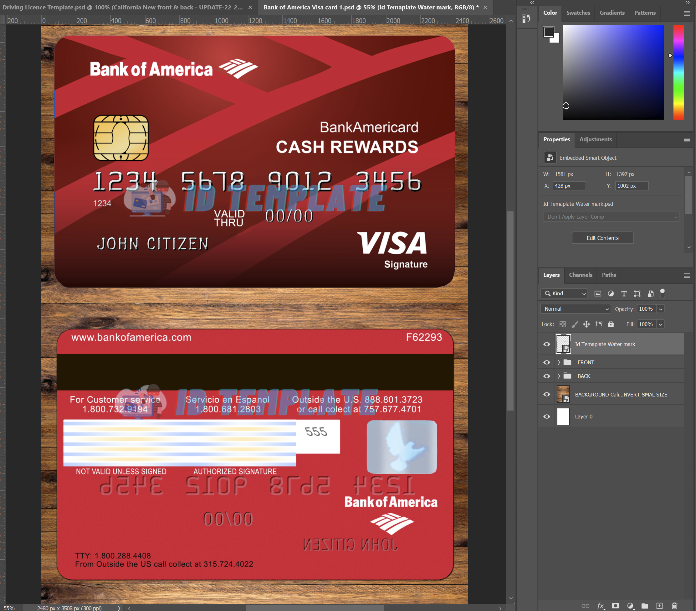Select the Layer 0 thumbnail

pos(563,417)
